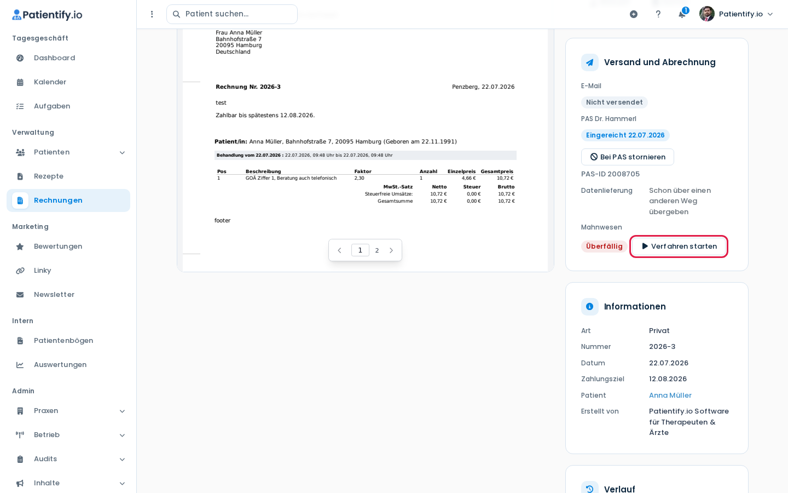The image size is (788, 493).
Task: Click the plus add icon in header
Action: point(634,14)
